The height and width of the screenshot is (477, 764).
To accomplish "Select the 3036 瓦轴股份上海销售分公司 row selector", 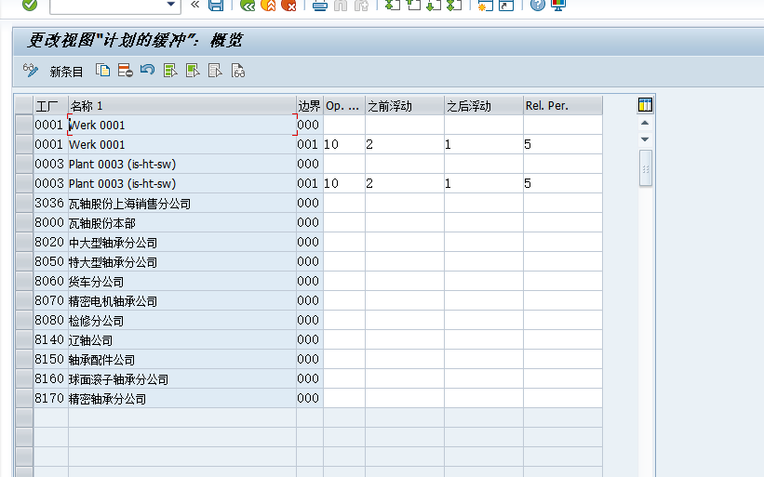I will [24, 203].
